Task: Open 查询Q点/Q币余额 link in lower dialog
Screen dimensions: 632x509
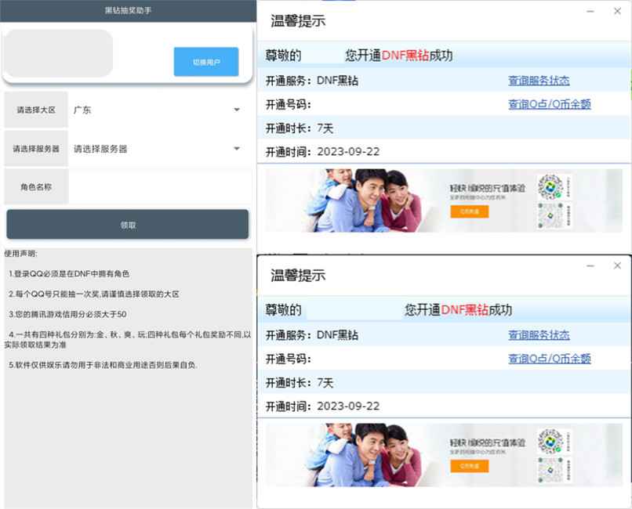Action: pyautogui.click(x=550, y=359)
